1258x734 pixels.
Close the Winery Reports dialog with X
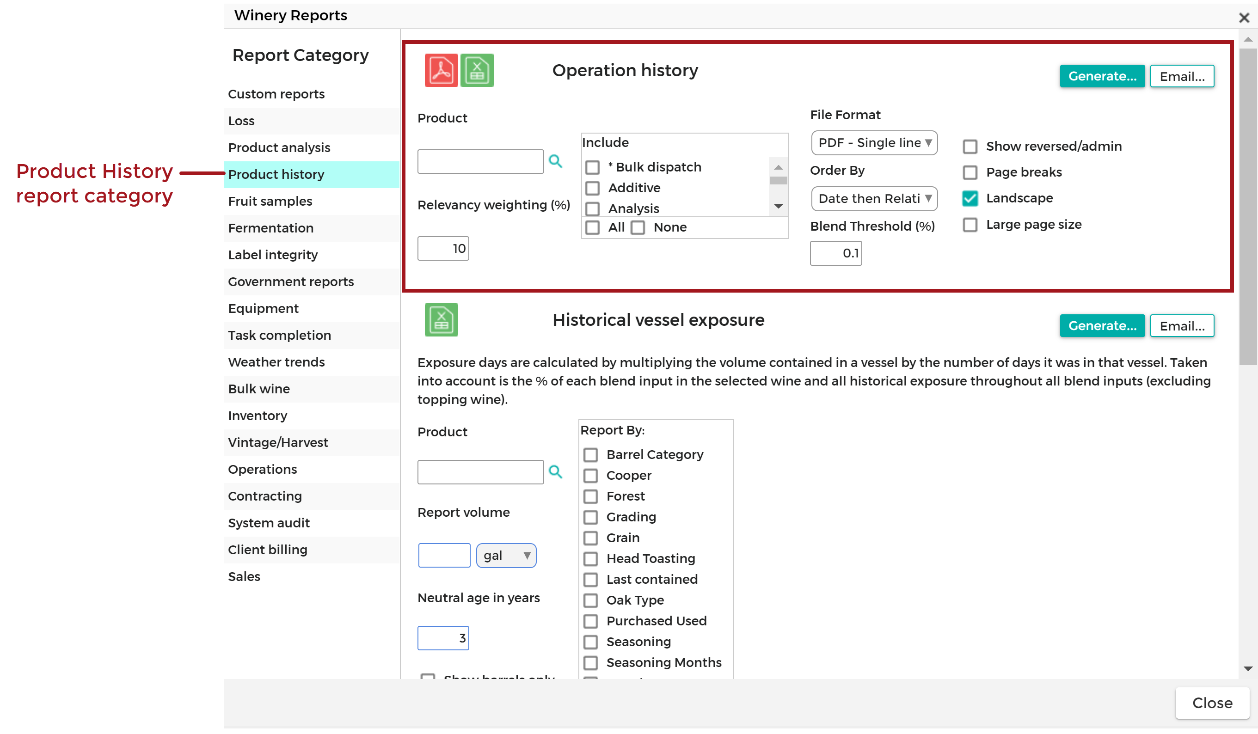pos(1244,18)
